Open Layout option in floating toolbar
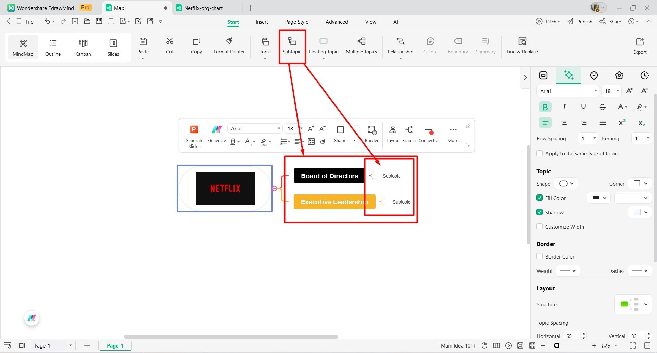Image resolution: width=657 pixels, height=353 pixels. tap(393, 134)
